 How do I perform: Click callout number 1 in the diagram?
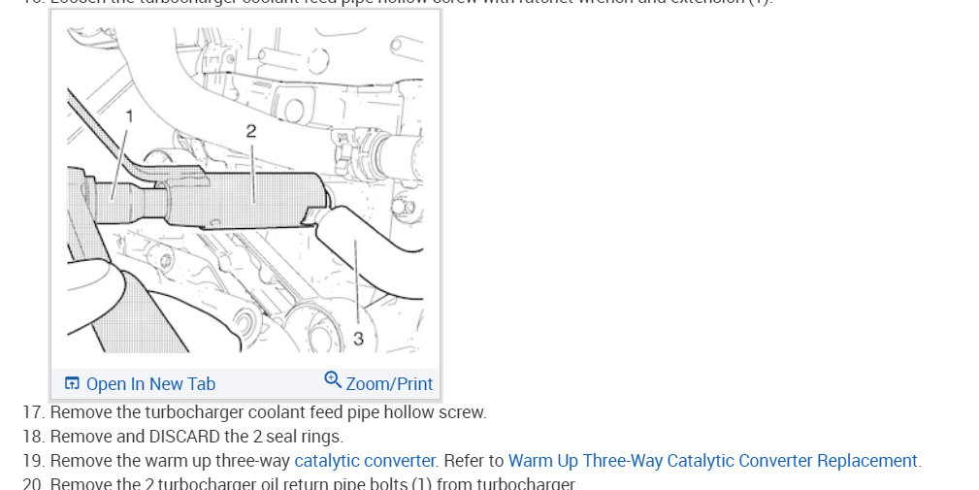[x=129, y=116]
